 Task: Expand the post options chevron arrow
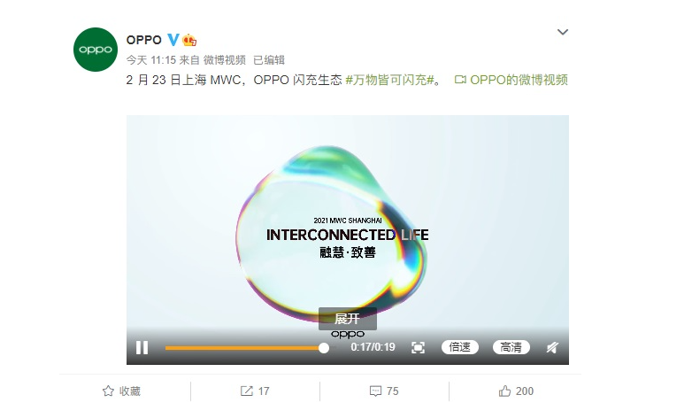562,32
